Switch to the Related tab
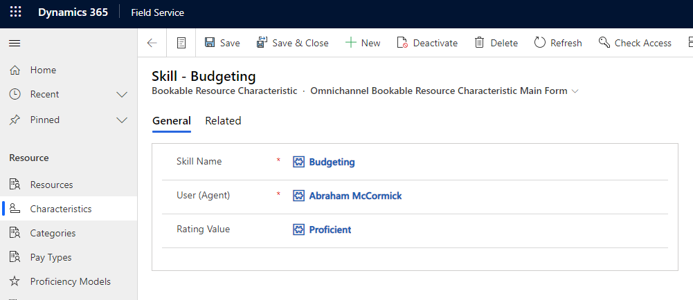693x300 pixels. [223, 121]
